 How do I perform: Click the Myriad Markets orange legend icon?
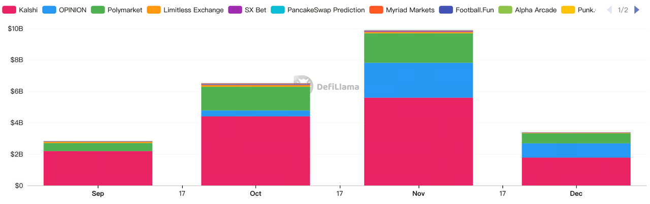tap(376, 10)
